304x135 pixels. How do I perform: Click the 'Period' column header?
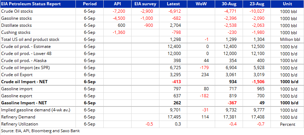coord(89,4)
